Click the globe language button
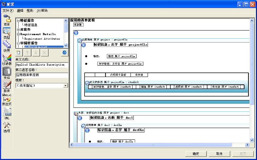 point(65,53)
